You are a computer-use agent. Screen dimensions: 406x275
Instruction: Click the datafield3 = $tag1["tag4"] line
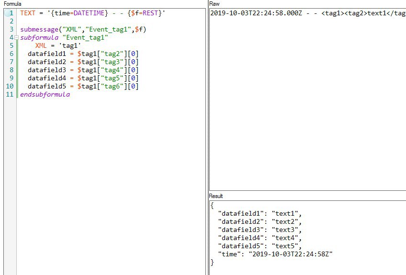[x=83, y=70]
